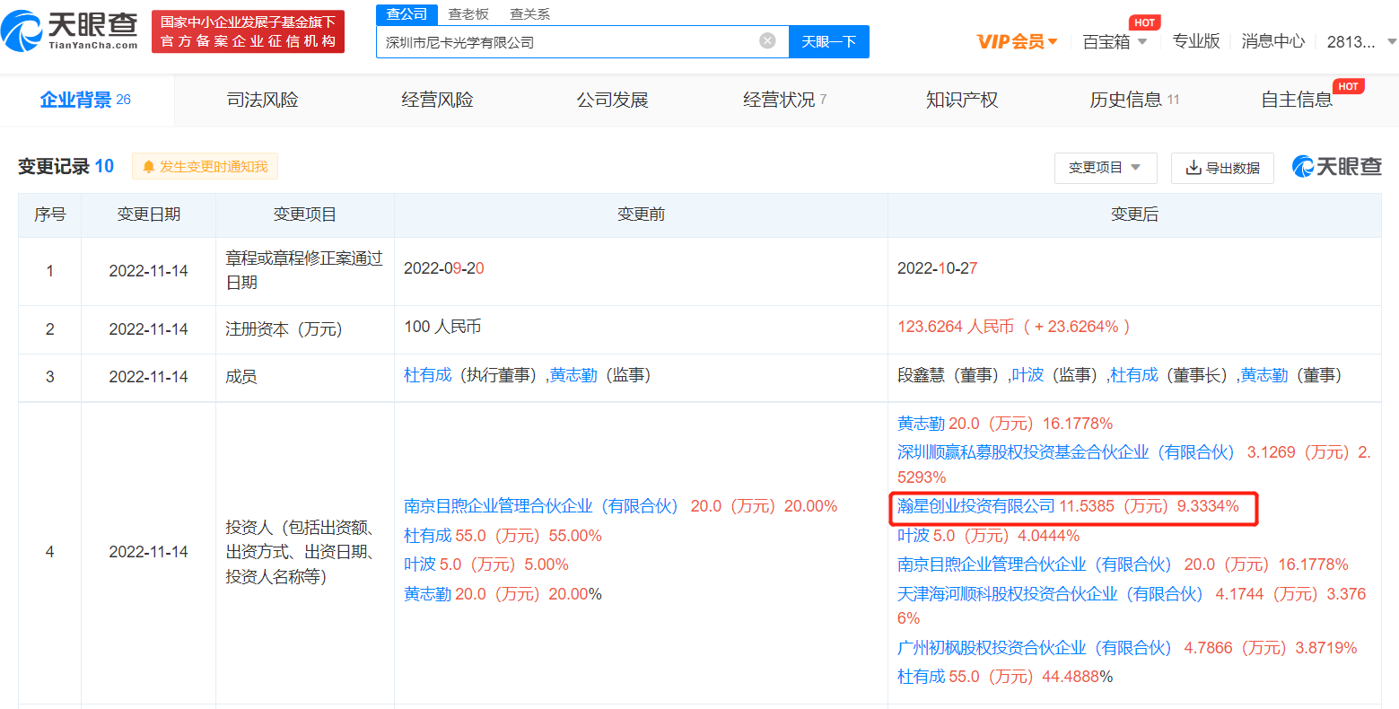Open the 知识产权 tab
The width and height of the screenshot is (1399, 709).
pos(961,100)
